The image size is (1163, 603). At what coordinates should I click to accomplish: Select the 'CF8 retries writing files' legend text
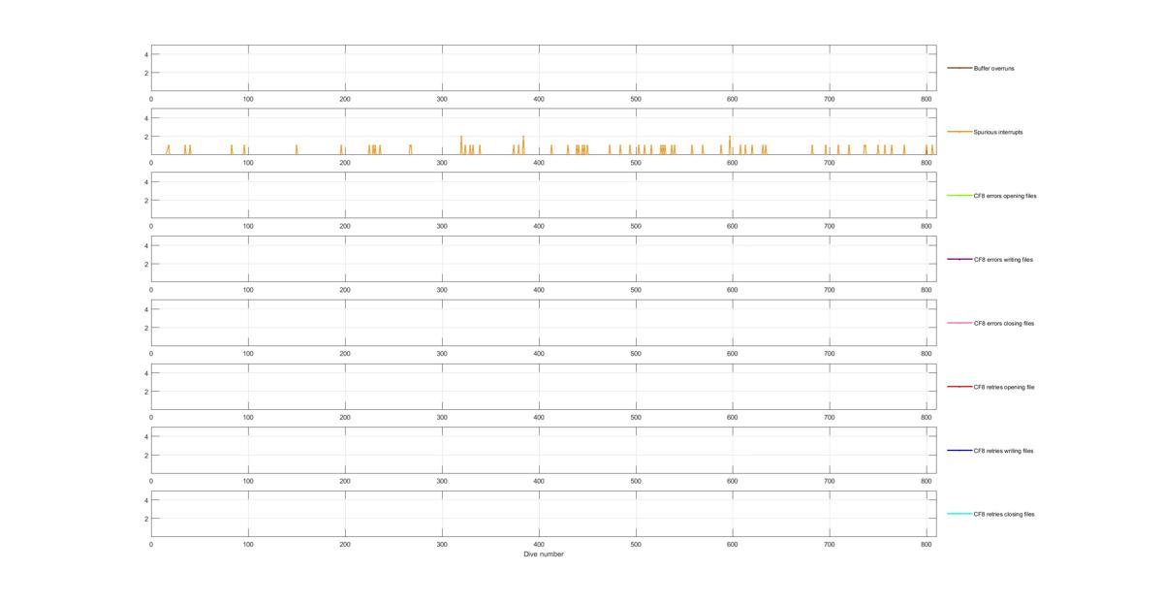click(1004, 451)
